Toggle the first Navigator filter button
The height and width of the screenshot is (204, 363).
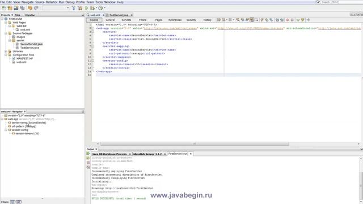[12, 202]
